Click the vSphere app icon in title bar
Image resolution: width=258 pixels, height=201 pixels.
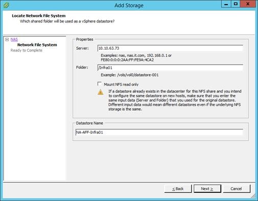click(6, 5)
